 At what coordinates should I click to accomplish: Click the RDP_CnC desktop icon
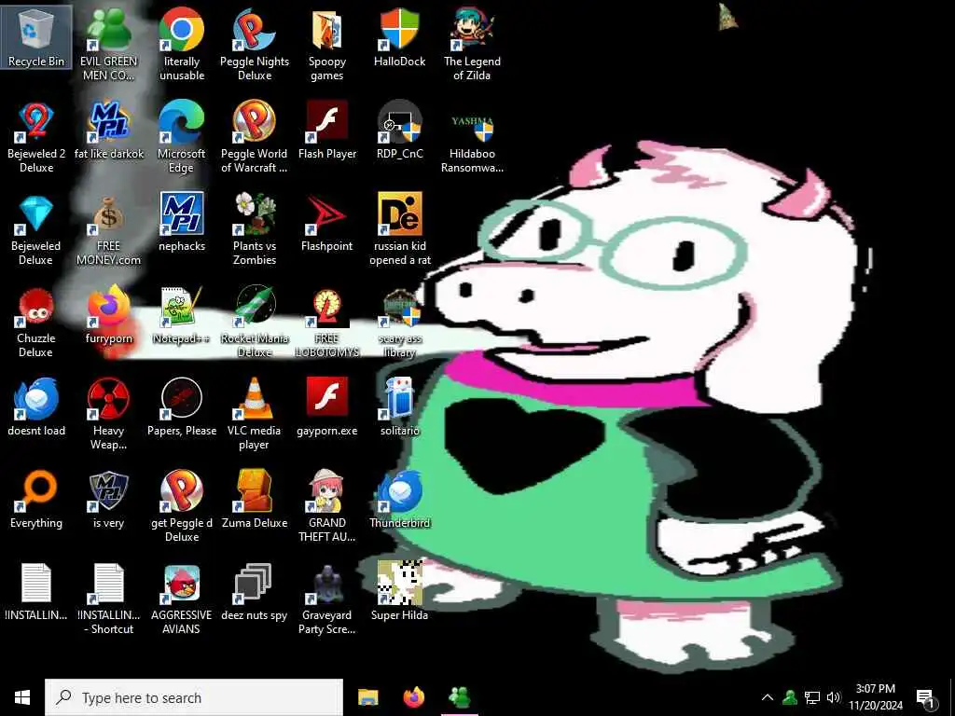pyautogui.click(x=399, y=129)
